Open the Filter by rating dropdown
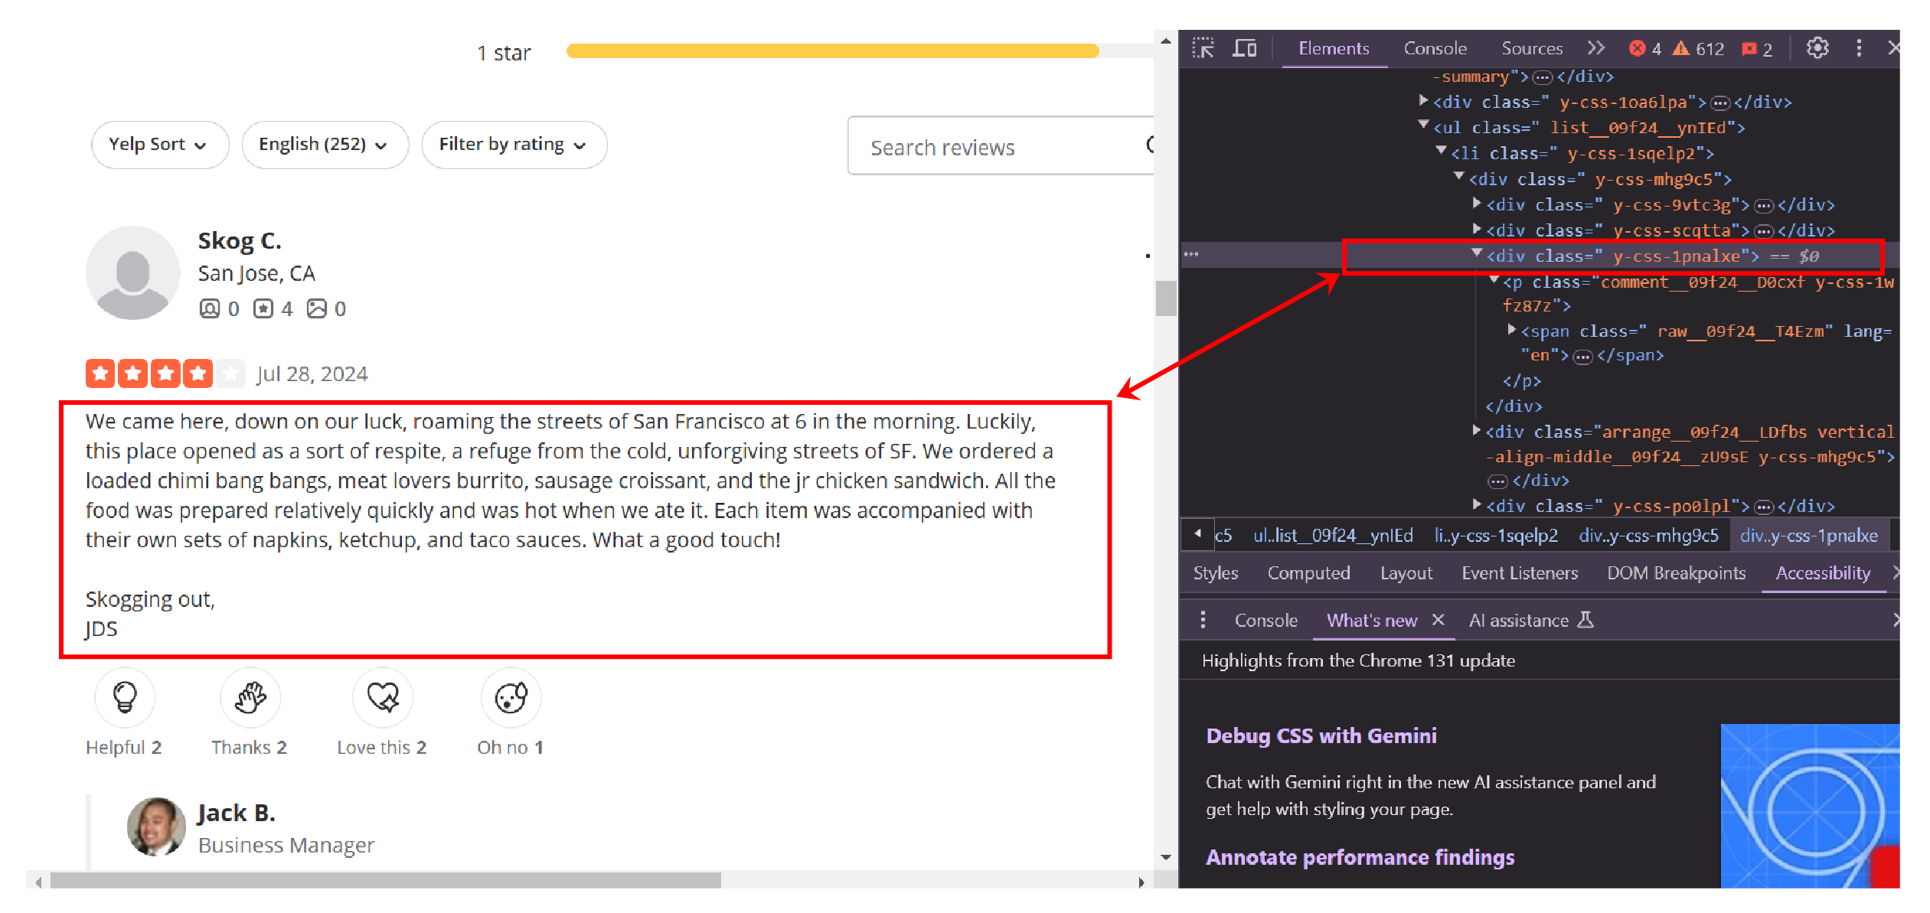 tap(514, 145)
